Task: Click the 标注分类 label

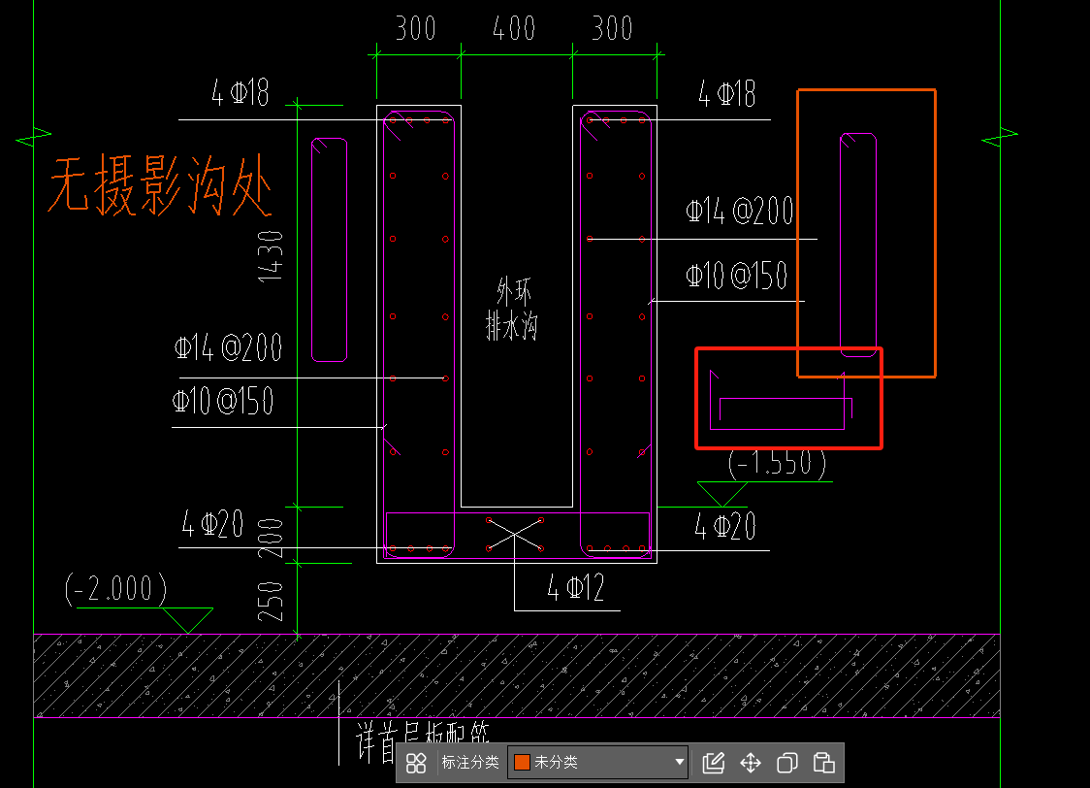Action: tap(470, 762)
